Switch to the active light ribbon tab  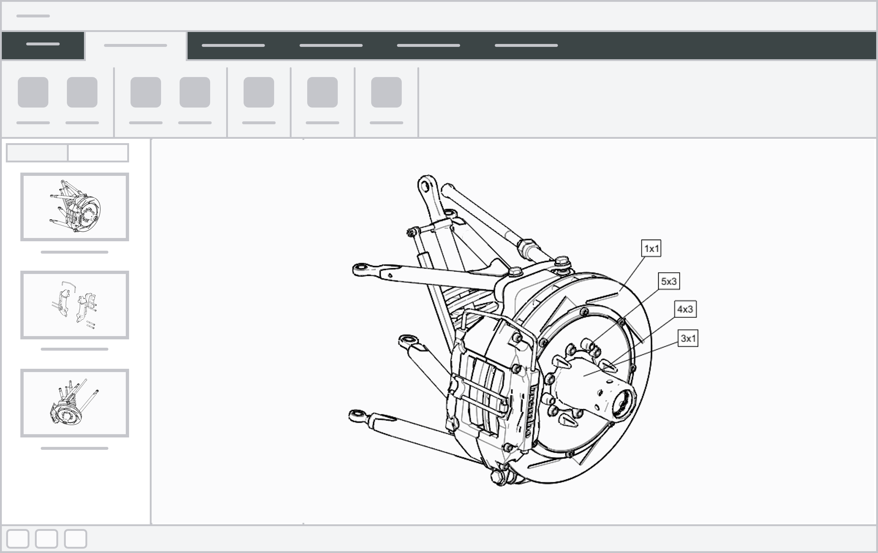[x=136, y=46]
